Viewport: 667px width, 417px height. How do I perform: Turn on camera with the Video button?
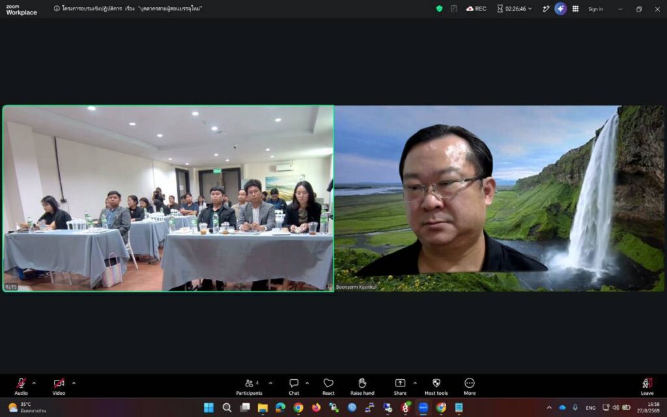(59, 386)
